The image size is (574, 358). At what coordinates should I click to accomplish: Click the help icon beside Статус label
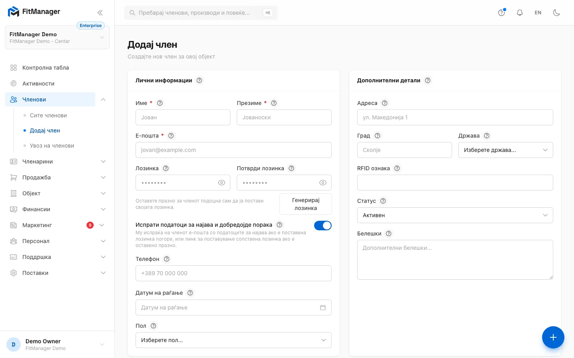pyautogui.click(x=383, y=201)
